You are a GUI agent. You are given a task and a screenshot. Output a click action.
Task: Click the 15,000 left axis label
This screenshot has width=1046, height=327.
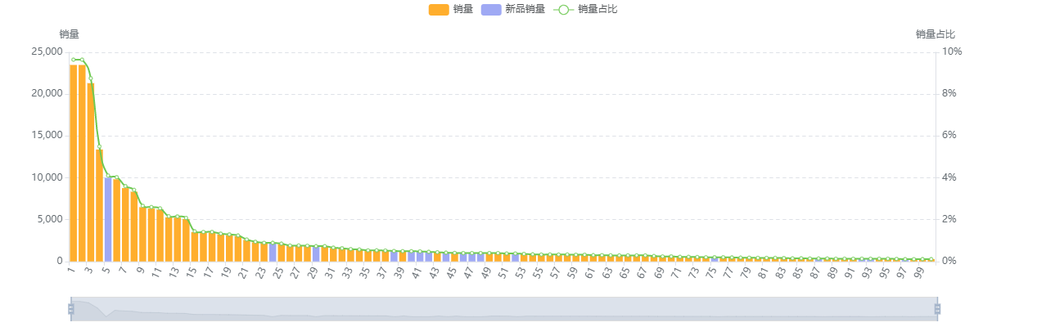[x=48, y=136]
